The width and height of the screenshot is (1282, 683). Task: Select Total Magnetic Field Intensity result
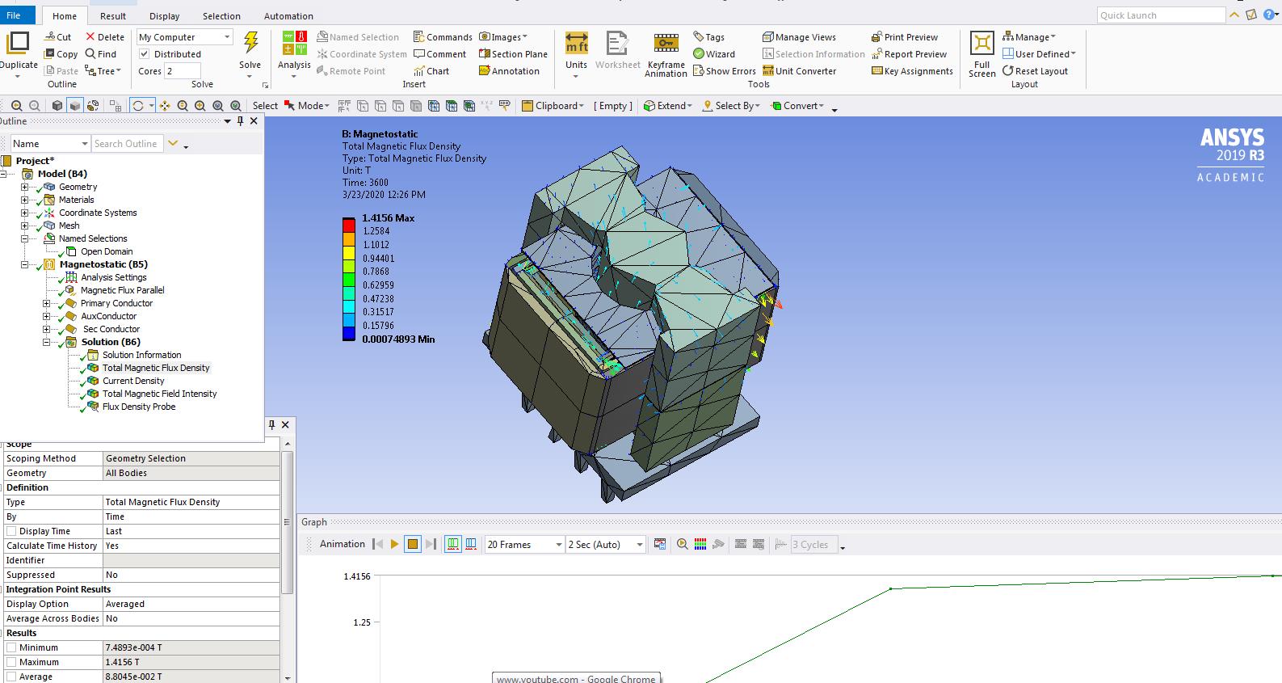tap(159, 394)
